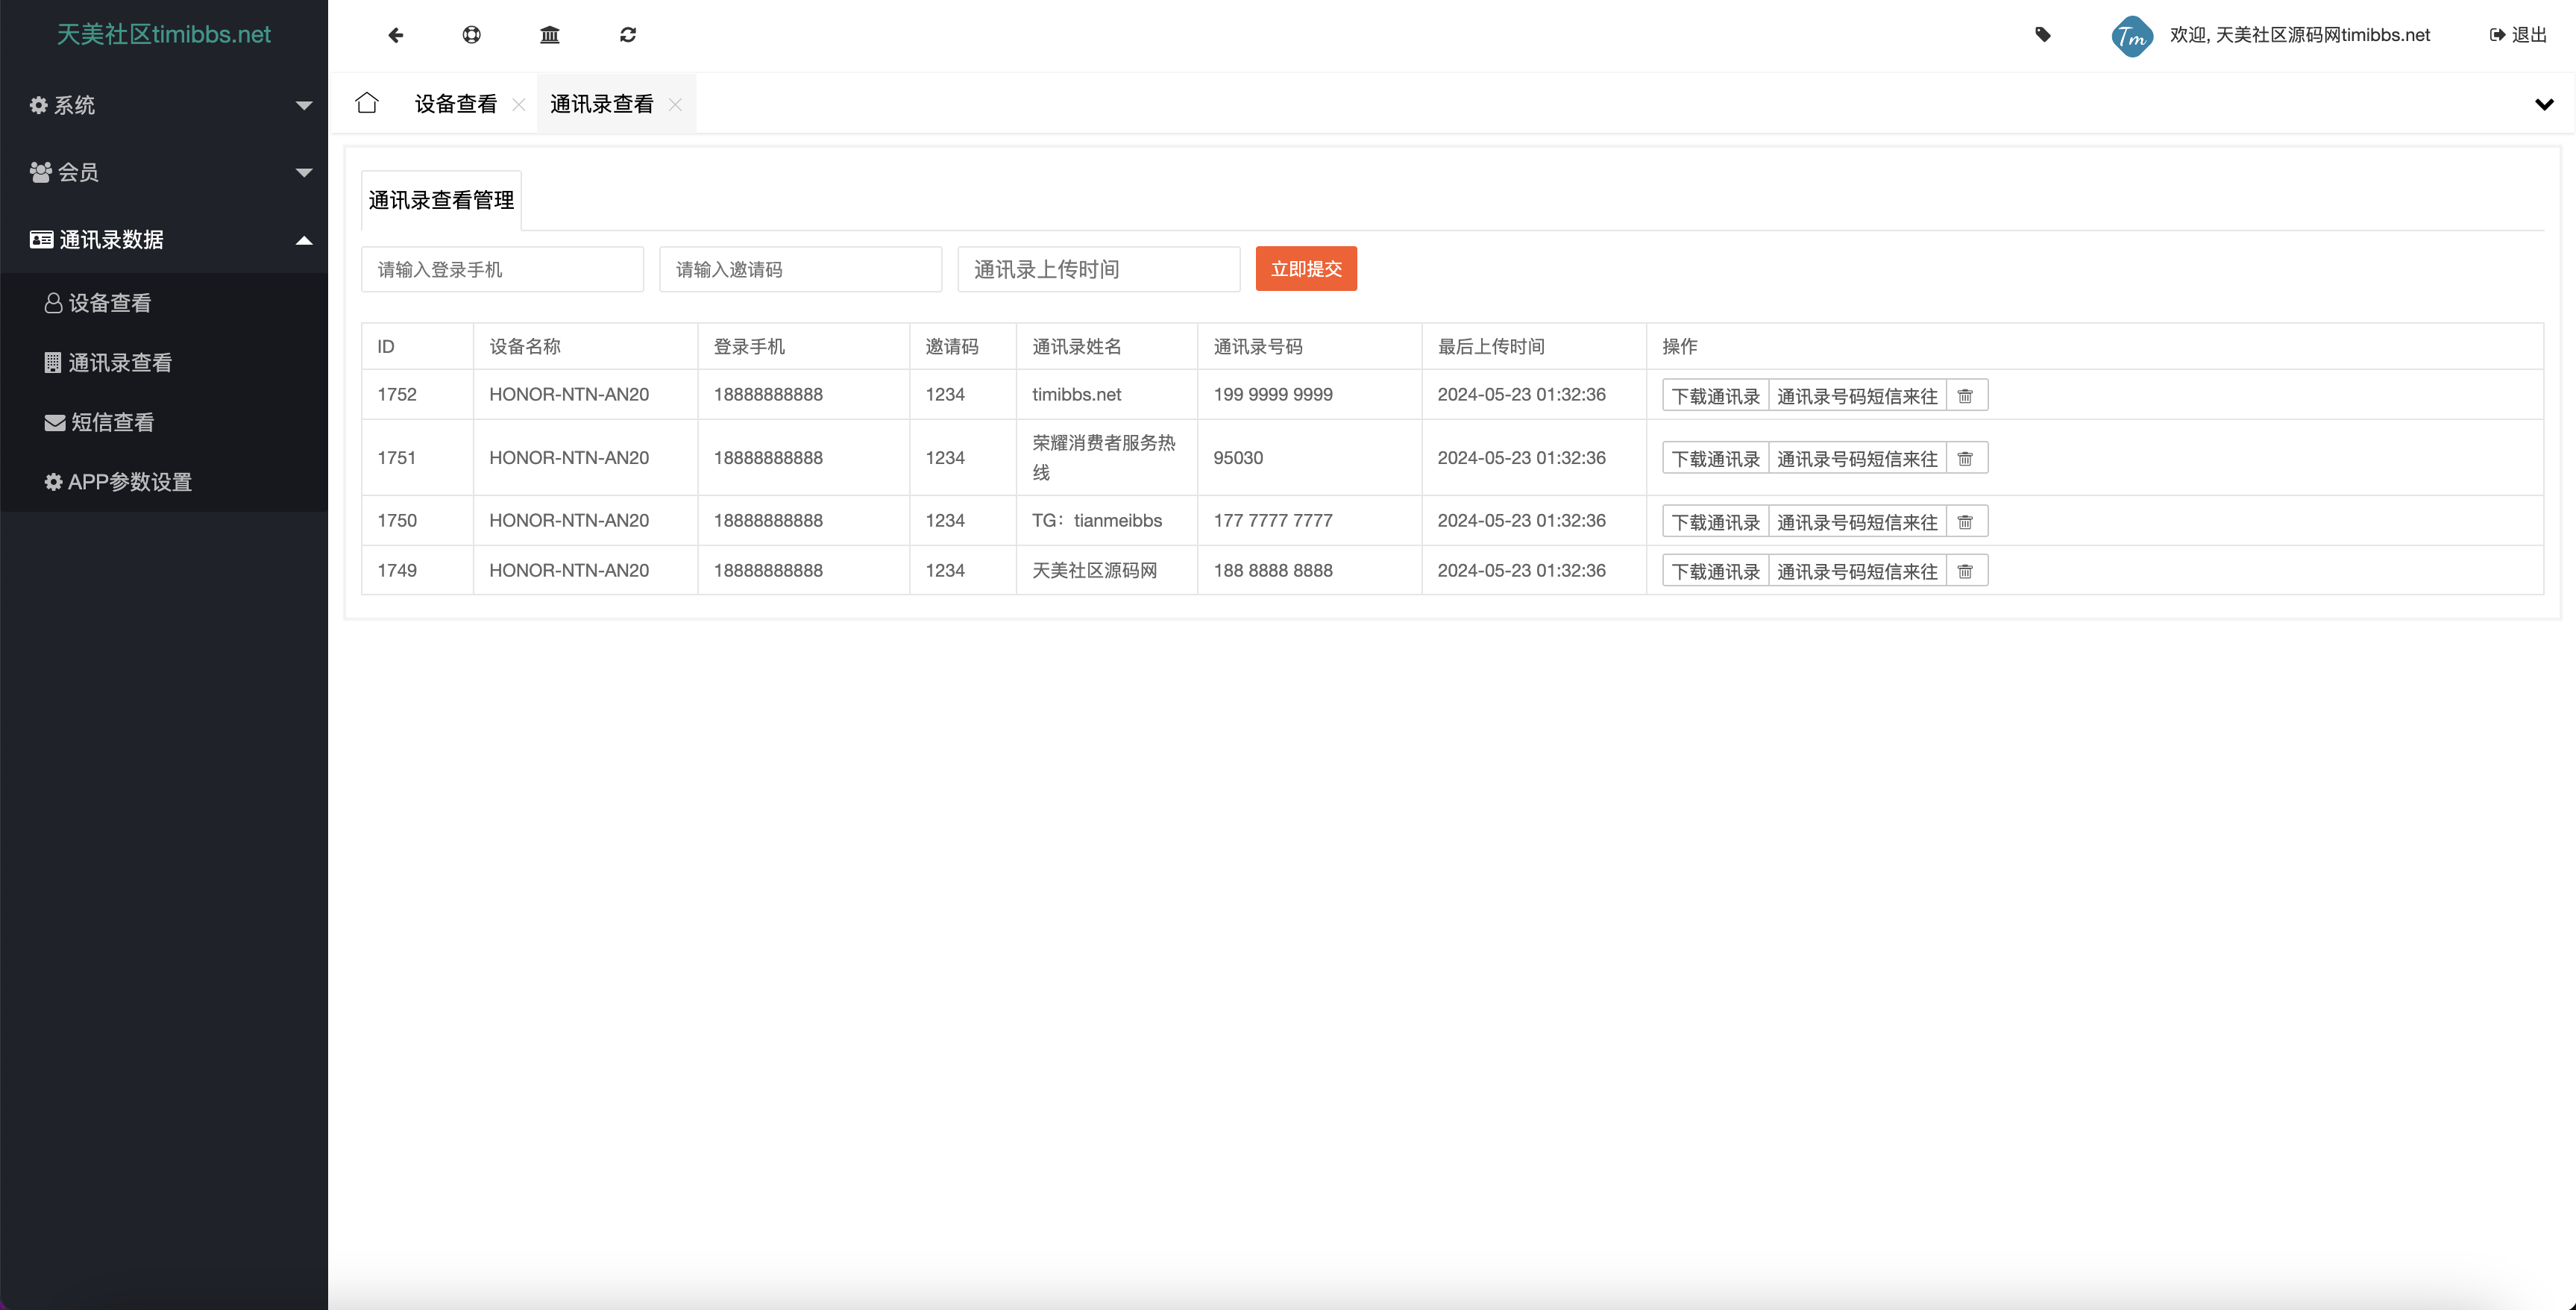Close the 通讯录查看 tab
Image resolution: width=2576 pixels, height=1310 pixels.
coord(675,104)
